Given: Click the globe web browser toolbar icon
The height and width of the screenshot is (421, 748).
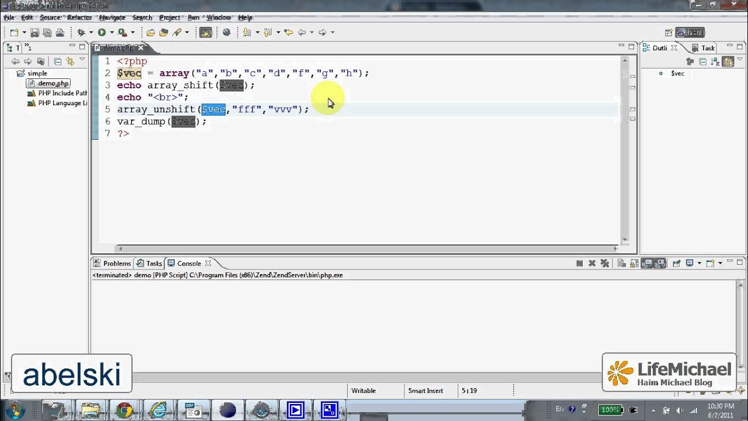Looking at the screenshot, I should click(x=226, y=33).
